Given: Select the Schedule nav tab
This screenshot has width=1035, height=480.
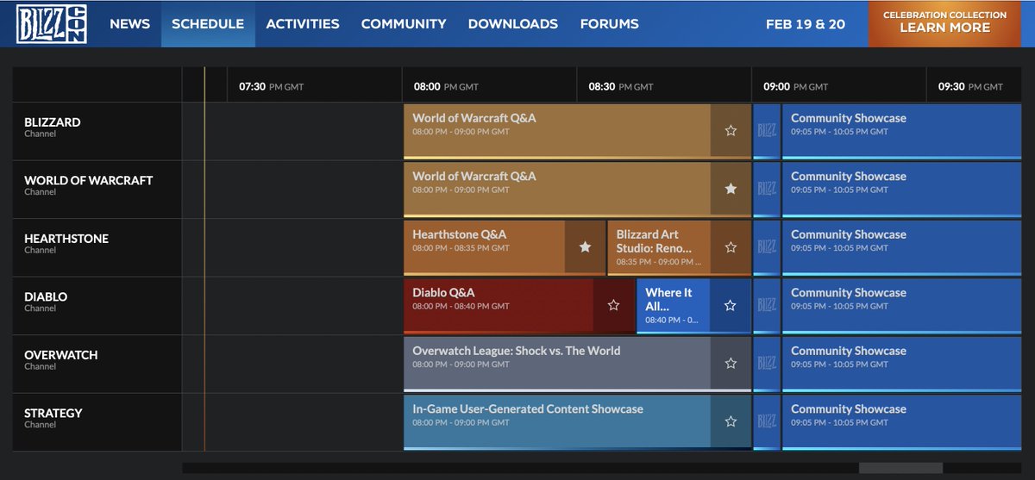Looking at the screenshot, I should point(208,24).
